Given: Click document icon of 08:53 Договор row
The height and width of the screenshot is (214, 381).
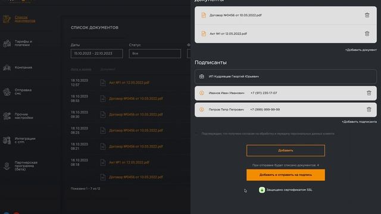Looking at the screenshot, I should pos(103,99).
